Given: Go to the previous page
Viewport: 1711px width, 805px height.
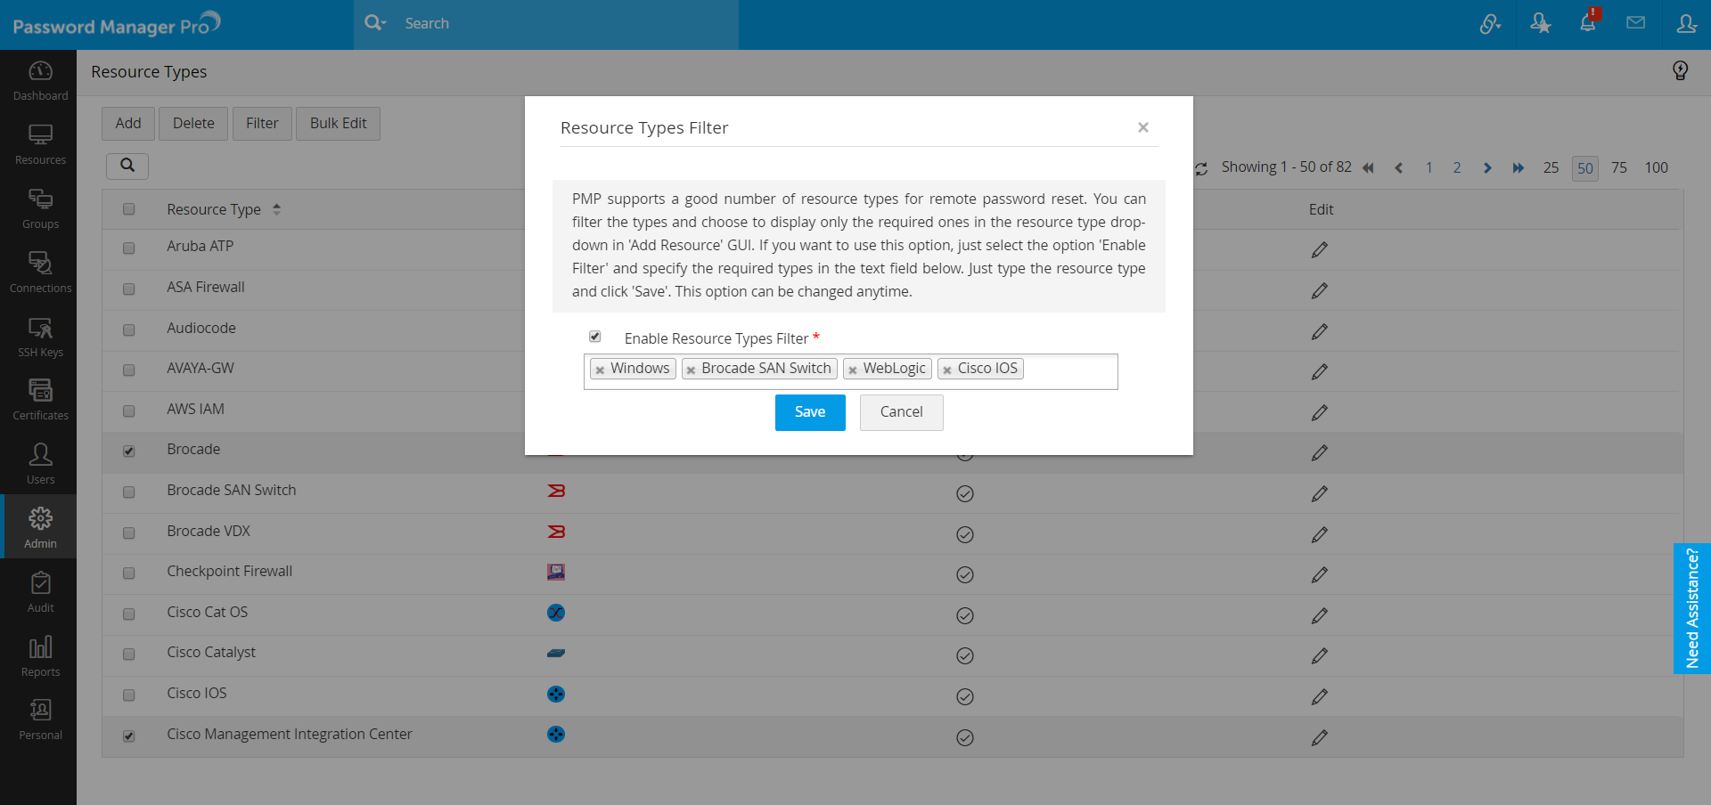Looking at the screenshot, I should [1398, 168].
